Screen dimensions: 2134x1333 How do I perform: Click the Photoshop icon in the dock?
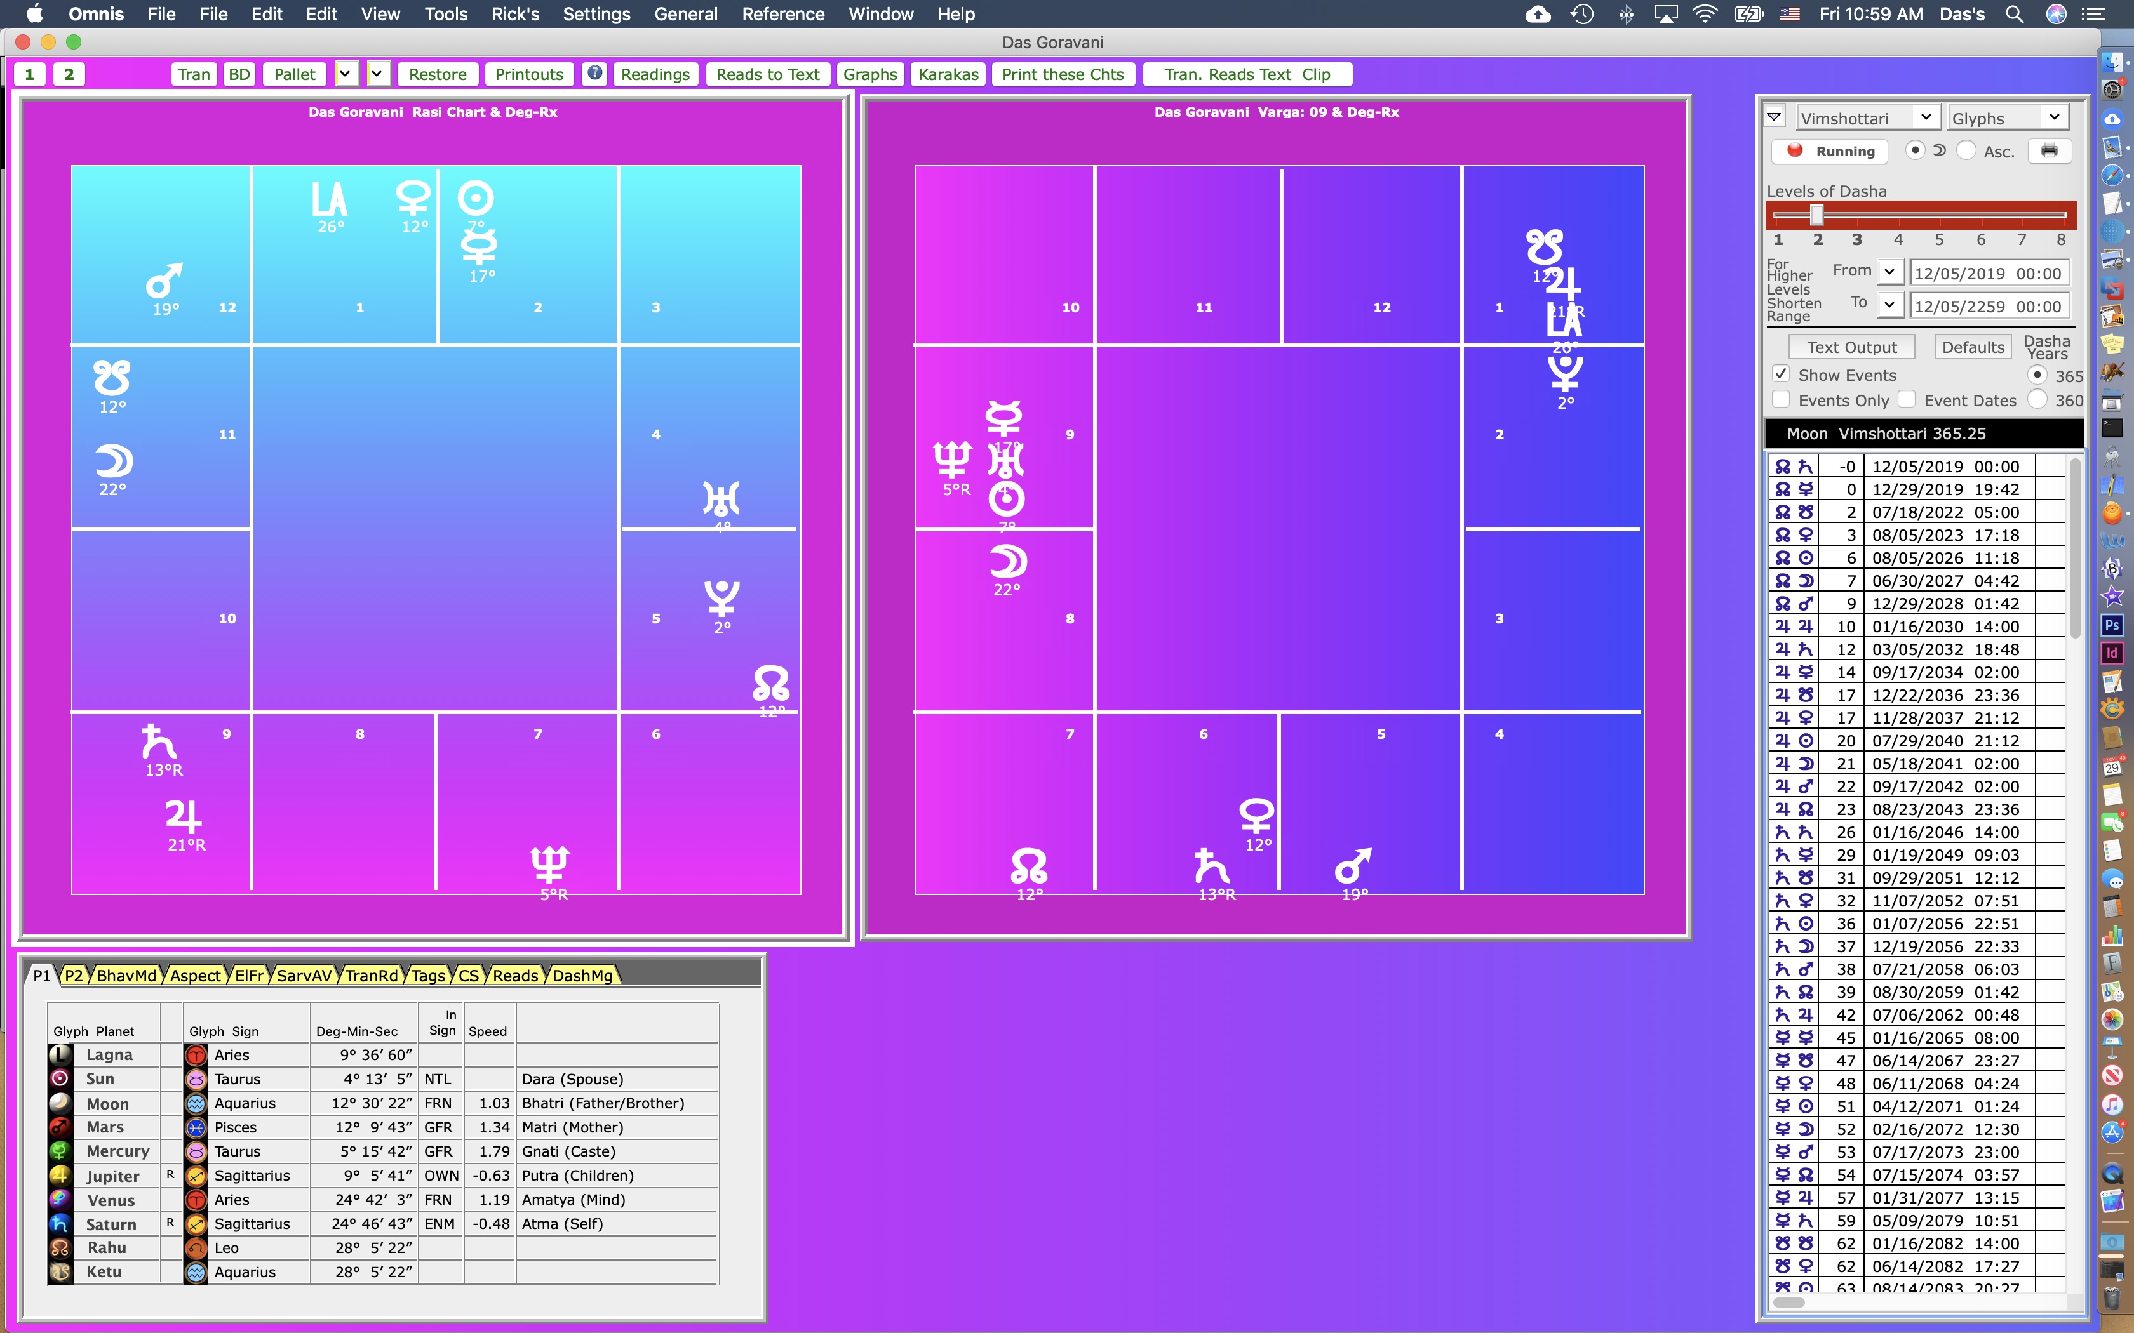coord(2112,625)
